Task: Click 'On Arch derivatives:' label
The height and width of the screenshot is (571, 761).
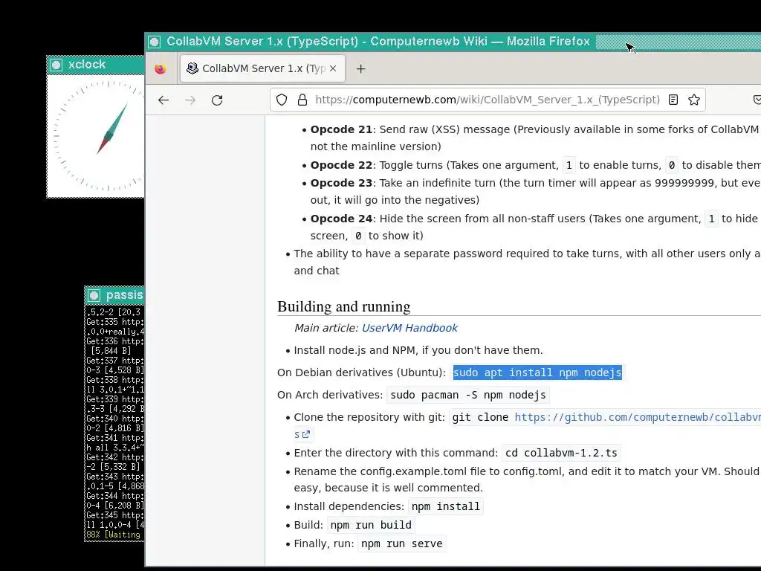Action: tap(330, 395)
